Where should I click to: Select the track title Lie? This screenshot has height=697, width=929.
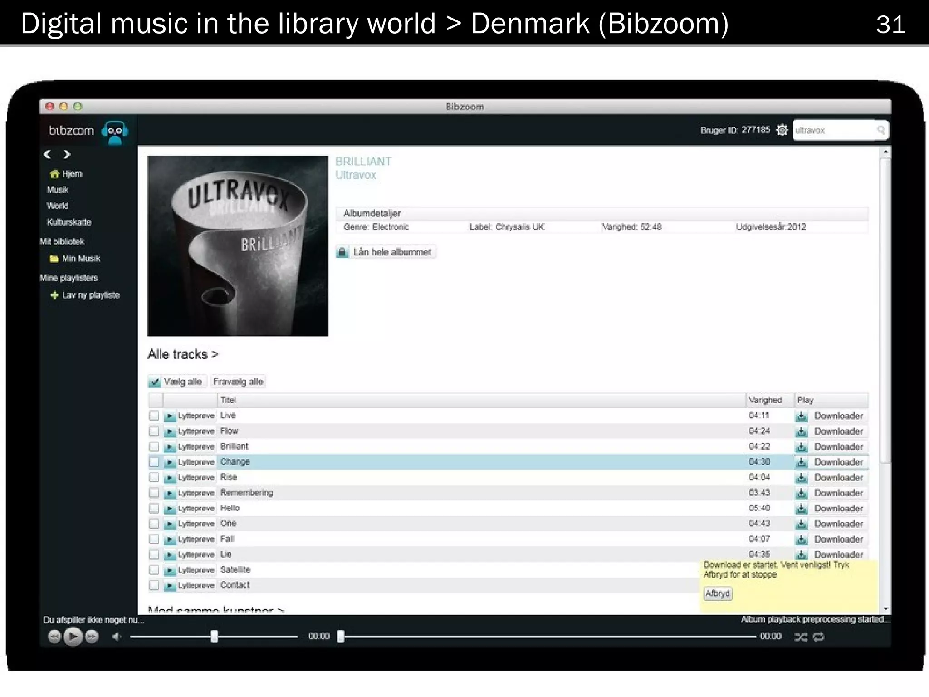(226, 555)
